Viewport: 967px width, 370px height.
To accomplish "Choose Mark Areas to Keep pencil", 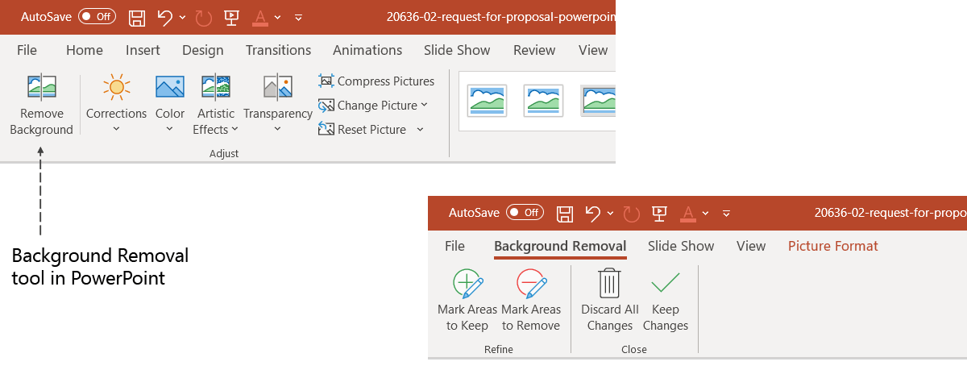I will click(468, 285).
